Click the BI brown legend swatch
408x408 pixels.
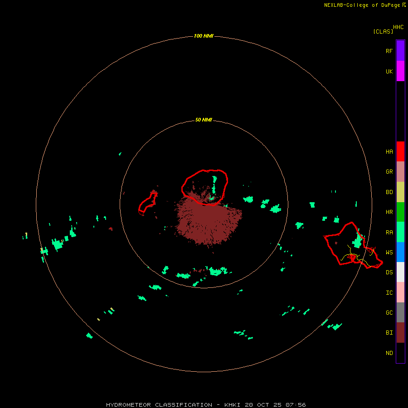[400, 333]
